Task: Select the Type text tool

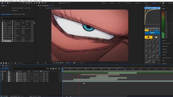Action: pyautogui.click(x=31, y=3)
